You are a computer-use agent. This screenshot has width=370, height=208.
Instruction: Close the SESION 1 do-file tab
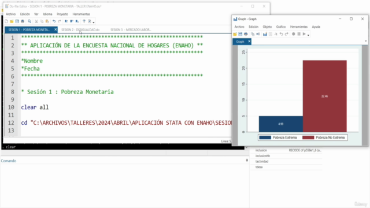pyautogui.click(x=55, y=29)
